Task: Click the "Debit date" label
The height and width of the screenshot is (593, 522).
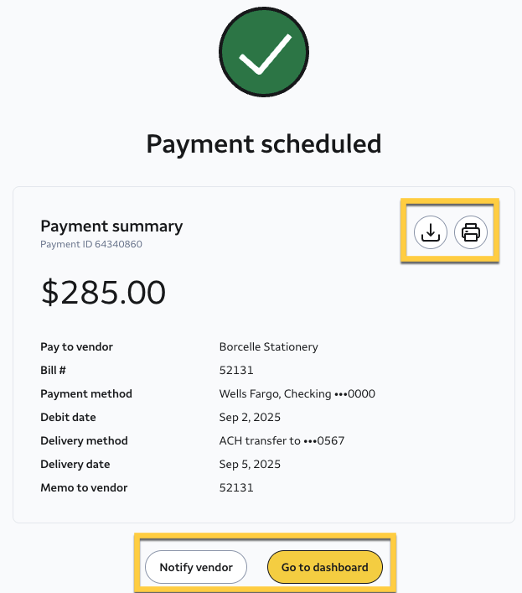Action: [68, 417]
